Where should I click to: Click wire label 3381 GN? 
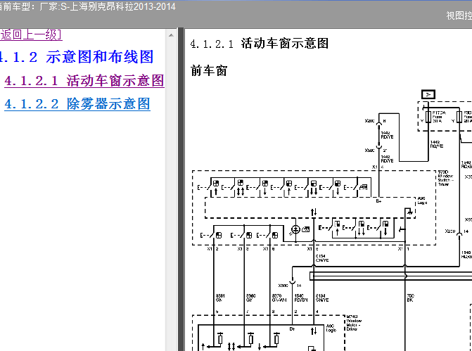[220, 298]
